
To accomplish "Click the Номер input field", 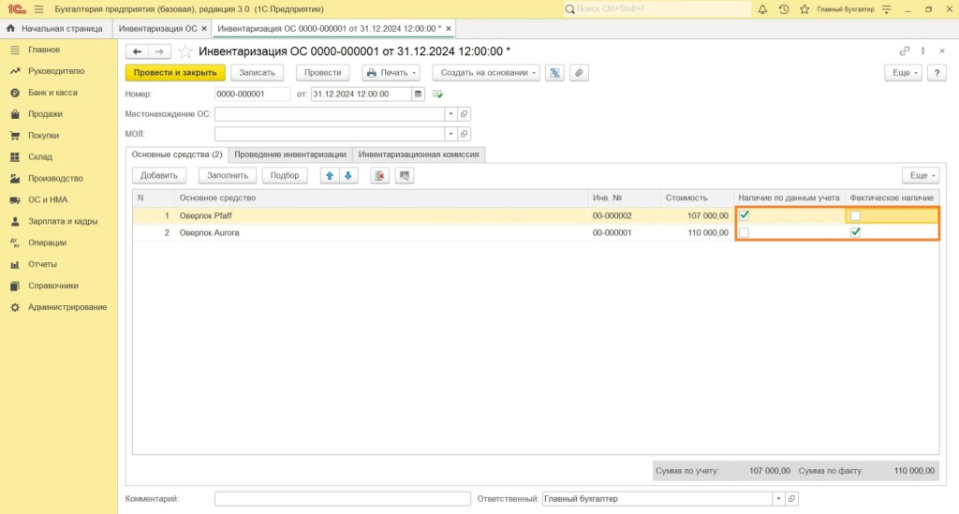I will (252, 95).
